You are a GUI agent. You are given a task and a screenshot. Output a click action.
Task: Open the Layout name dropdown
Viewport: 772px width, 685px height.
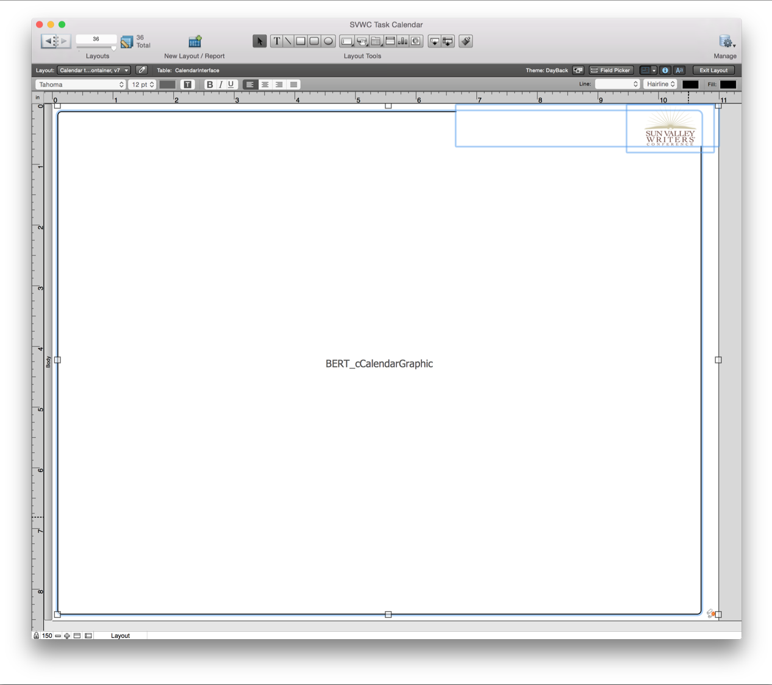pyautogui.click(x=94, y=70)
